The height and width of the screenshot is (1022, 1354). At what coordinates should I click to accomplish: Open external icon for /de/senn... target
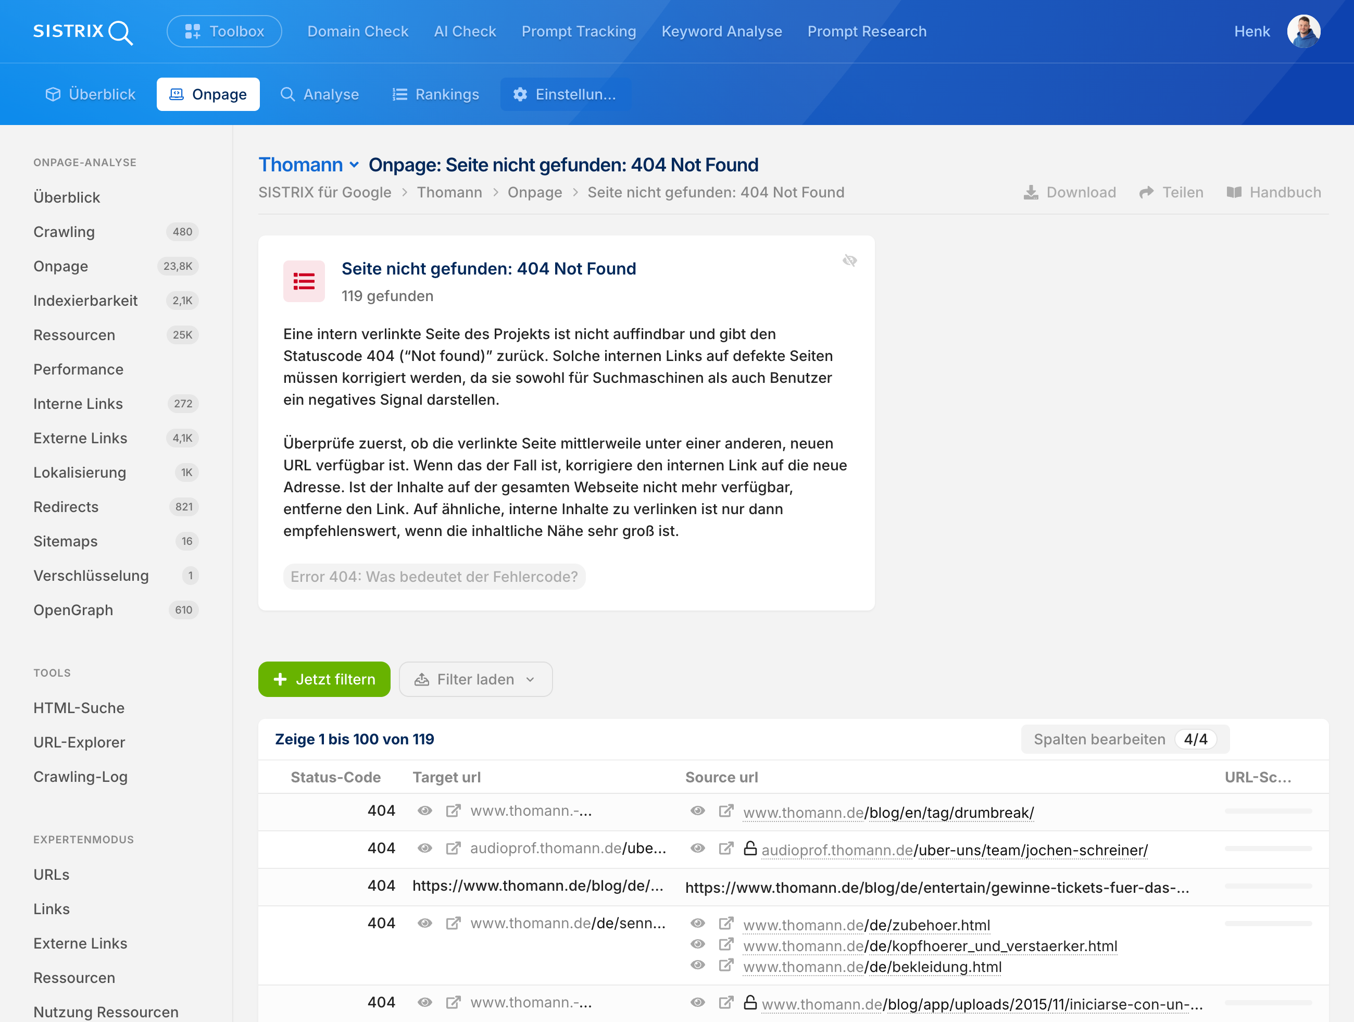click(x=453, y=923)
